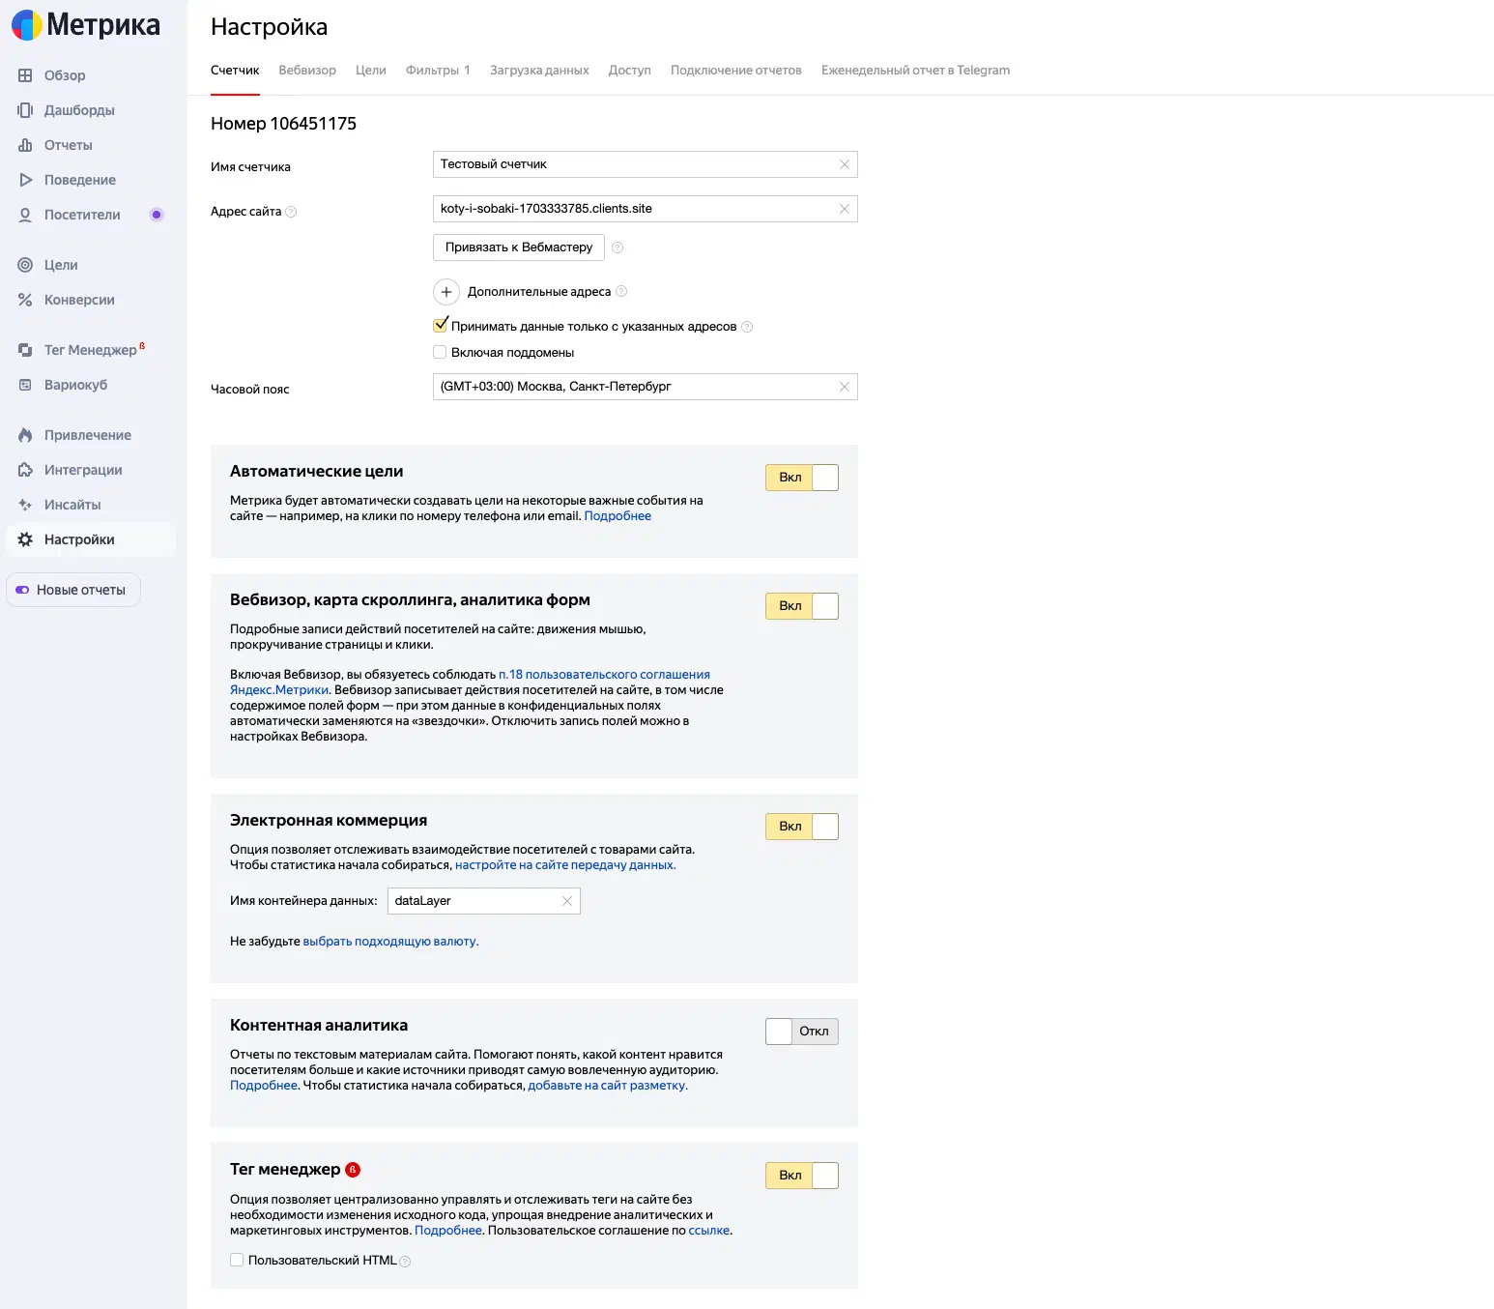The image size is (1494, 1309).
Task: Click the Дополнительные адреса label
Action: tap(539, 292)
